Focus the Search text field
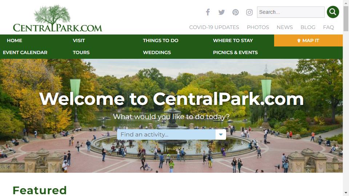 [x=291, y=12]
